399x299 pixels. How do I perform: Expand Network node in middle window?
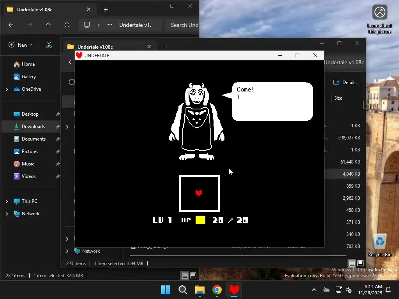(67, 251)
